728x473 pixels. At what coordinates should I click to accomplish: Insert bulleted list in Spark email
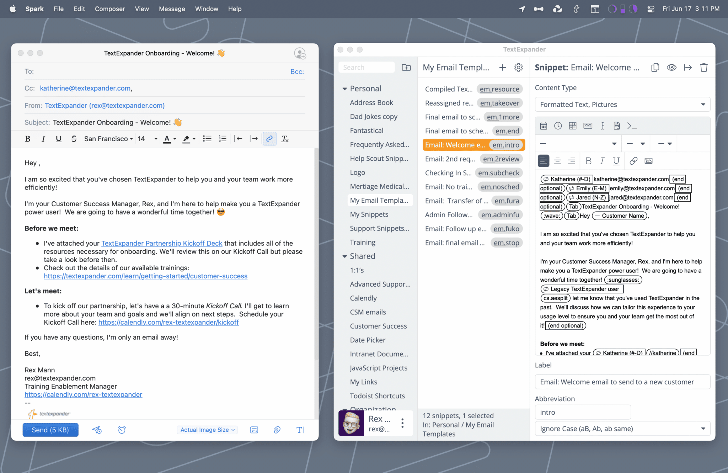tap(207, 139)
